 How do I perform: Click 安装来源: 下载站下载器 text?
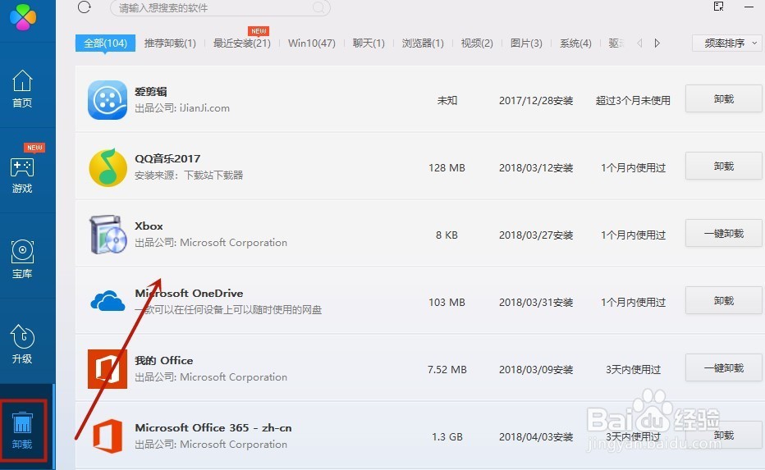pyautogui.click(x=189, y=176)
